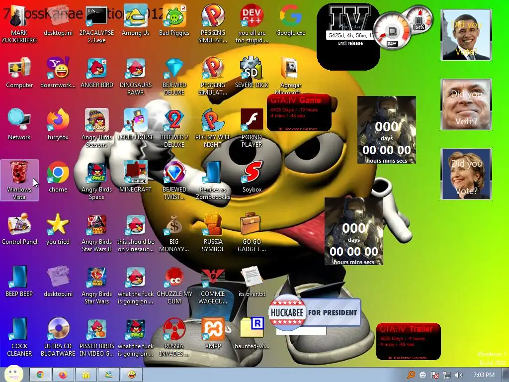
Task: Select the Angry Birds Seasons icon
Action: (97, 128)
